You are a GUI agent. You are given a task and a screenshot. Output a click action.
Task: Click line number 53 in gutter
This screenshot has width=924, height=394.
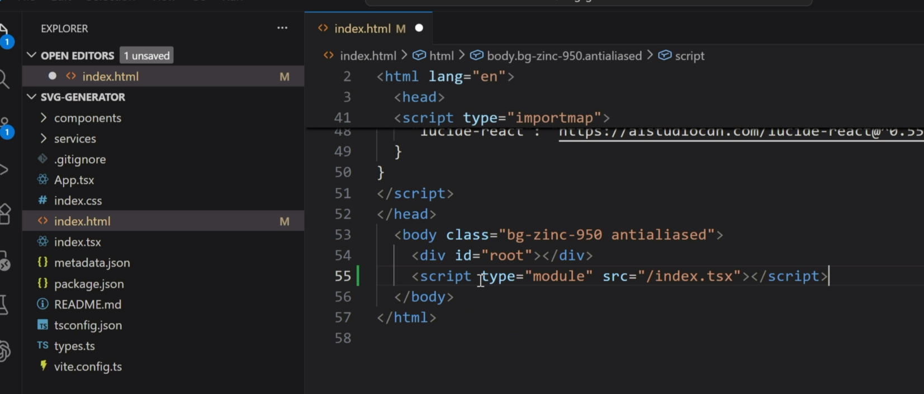tap(343, 235)
